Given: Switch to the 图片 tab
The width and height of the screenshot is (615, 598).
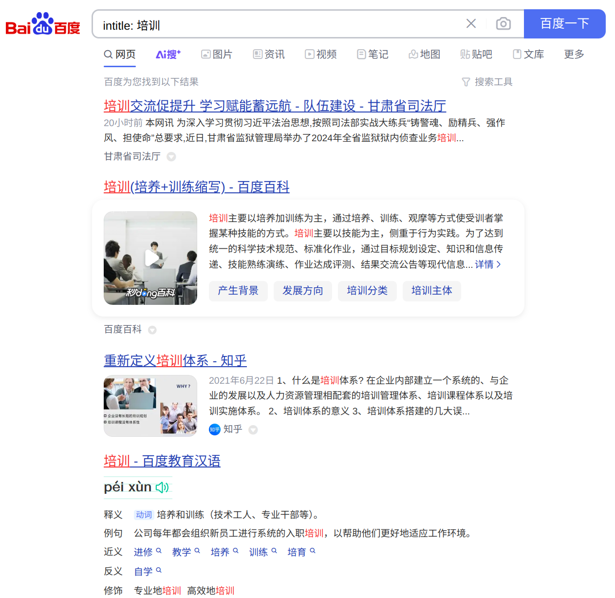Looking at the screenshot, I should click(217, 54).
